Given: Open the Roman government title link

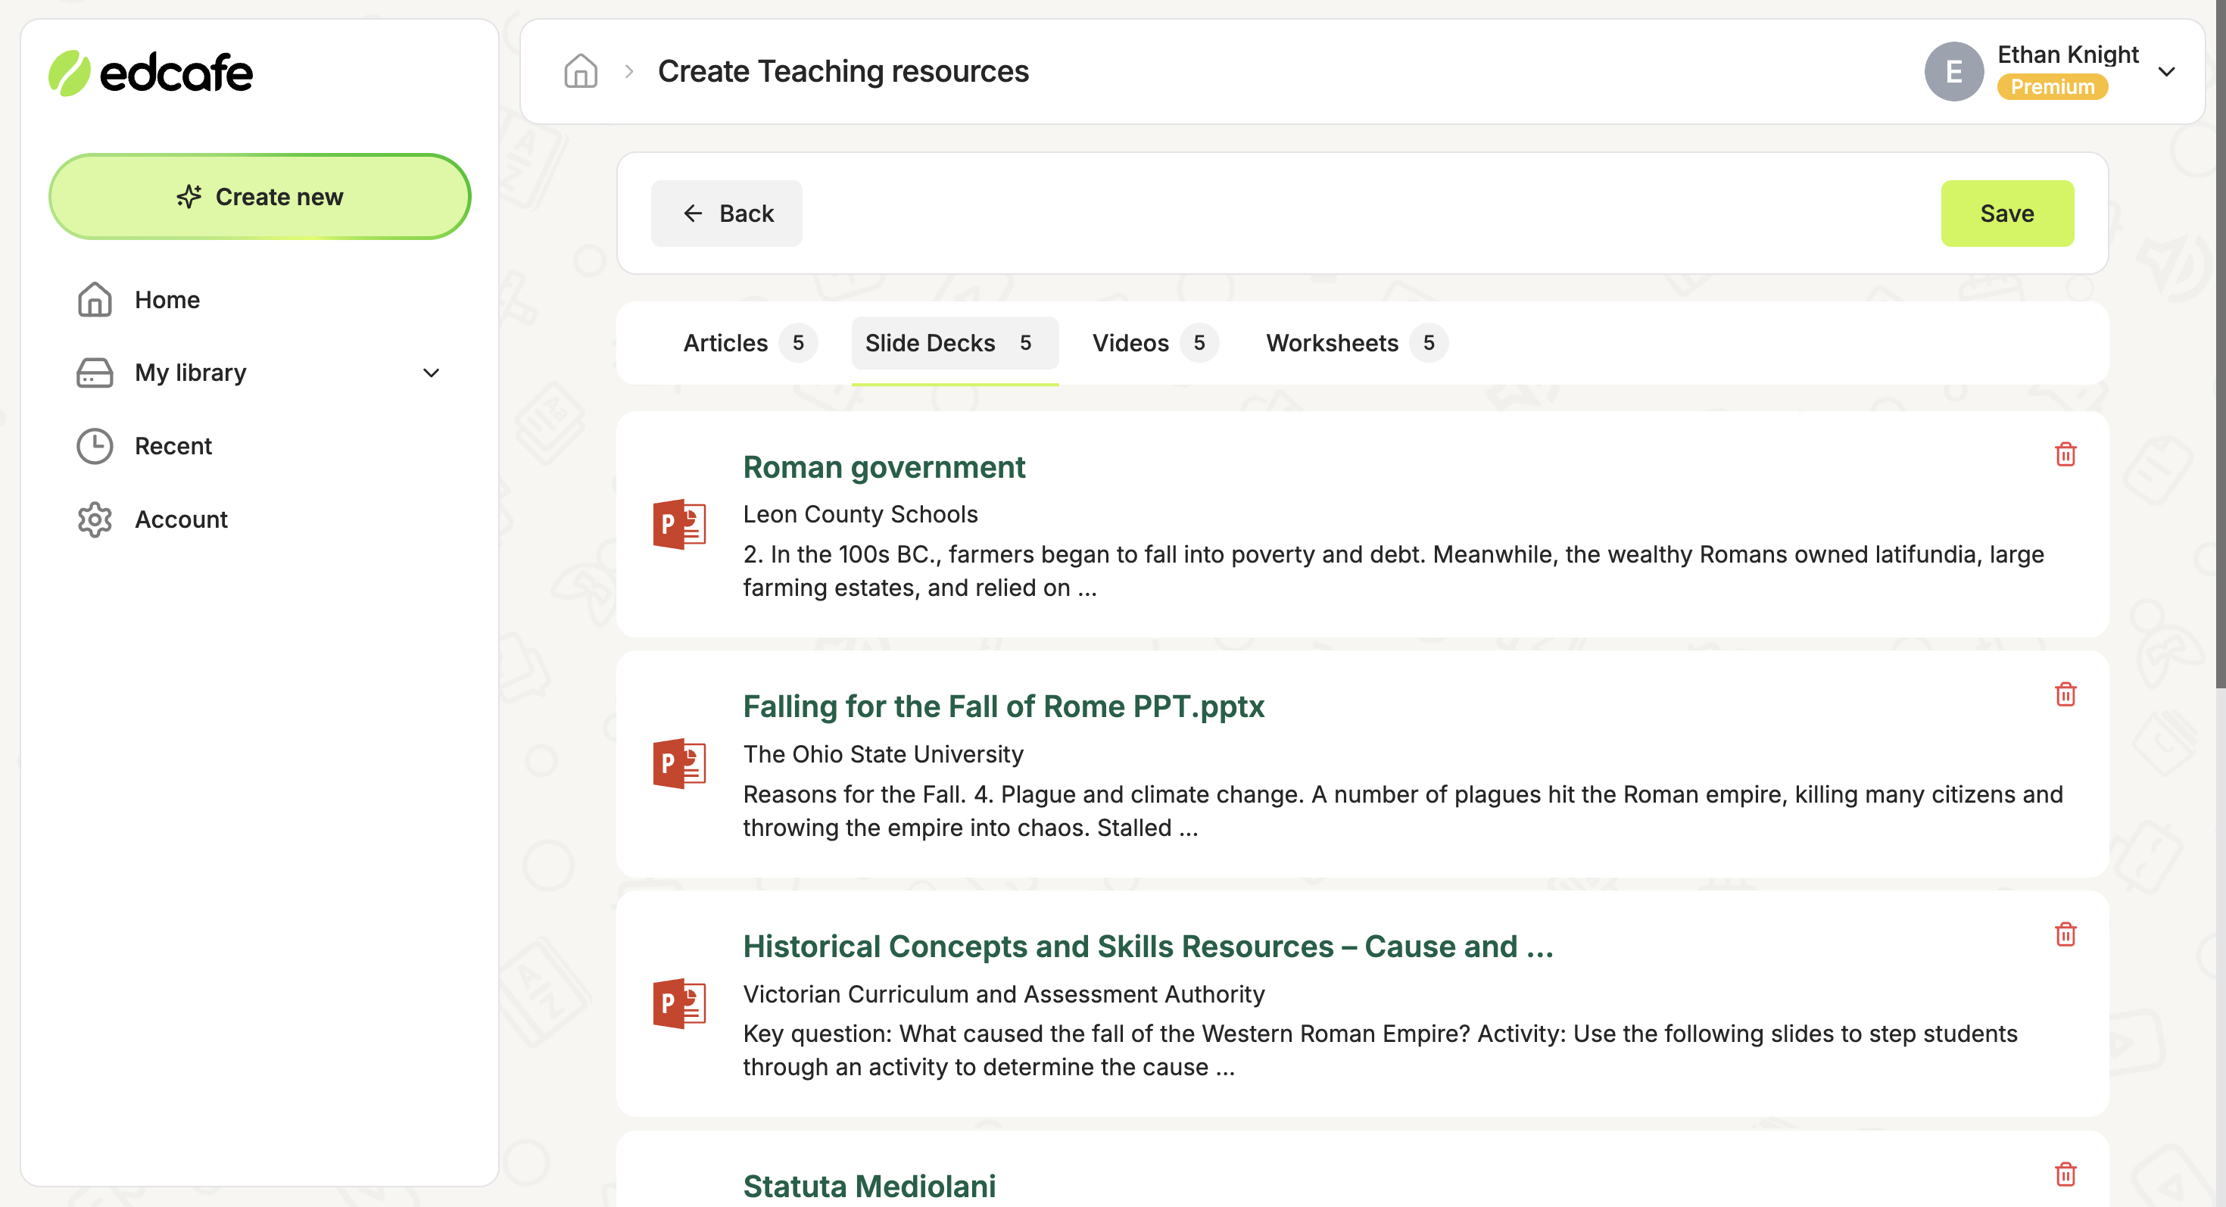Looking at the screenshot, I should [x=884, y=466].
